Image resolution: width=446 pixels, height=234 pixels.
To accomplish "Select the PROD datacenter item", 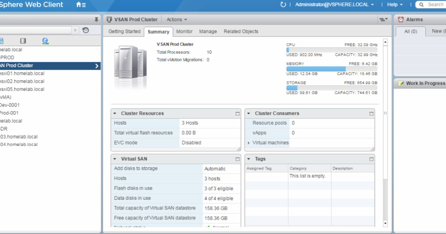I will (7, 57).
